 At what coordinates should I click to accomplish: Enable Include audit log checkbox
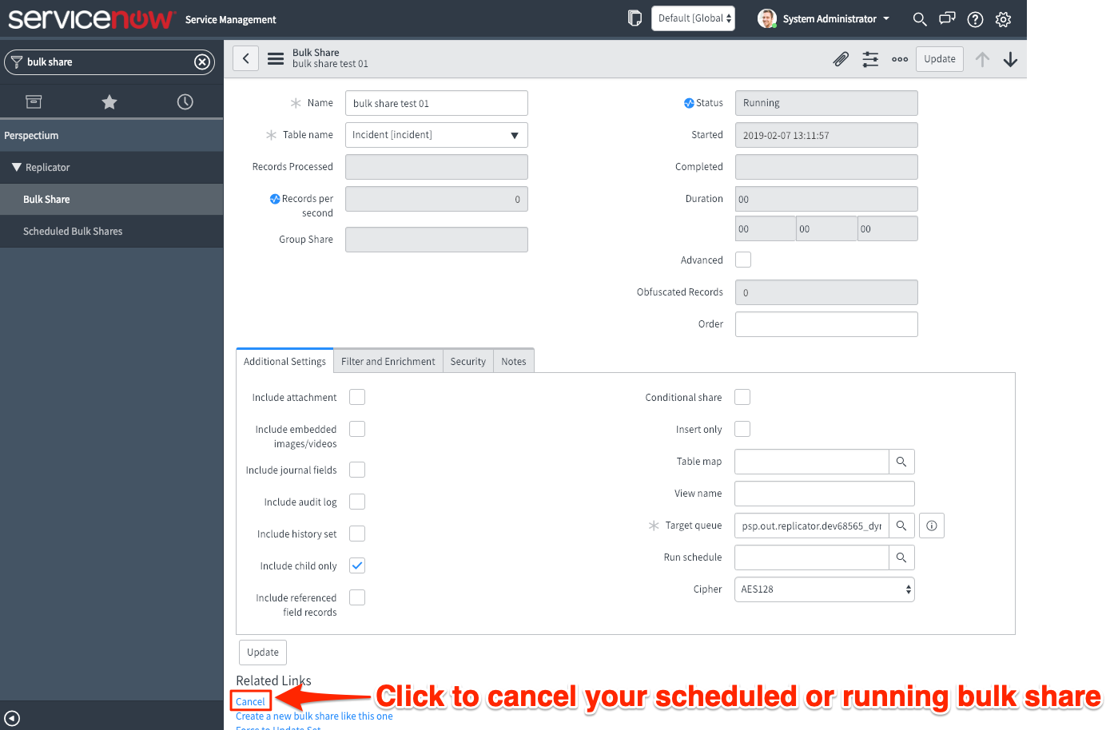(357, 502)
